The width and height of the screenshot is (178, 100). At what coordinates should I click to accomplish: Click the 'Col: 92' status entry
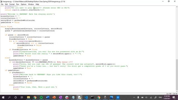[175, 94]
